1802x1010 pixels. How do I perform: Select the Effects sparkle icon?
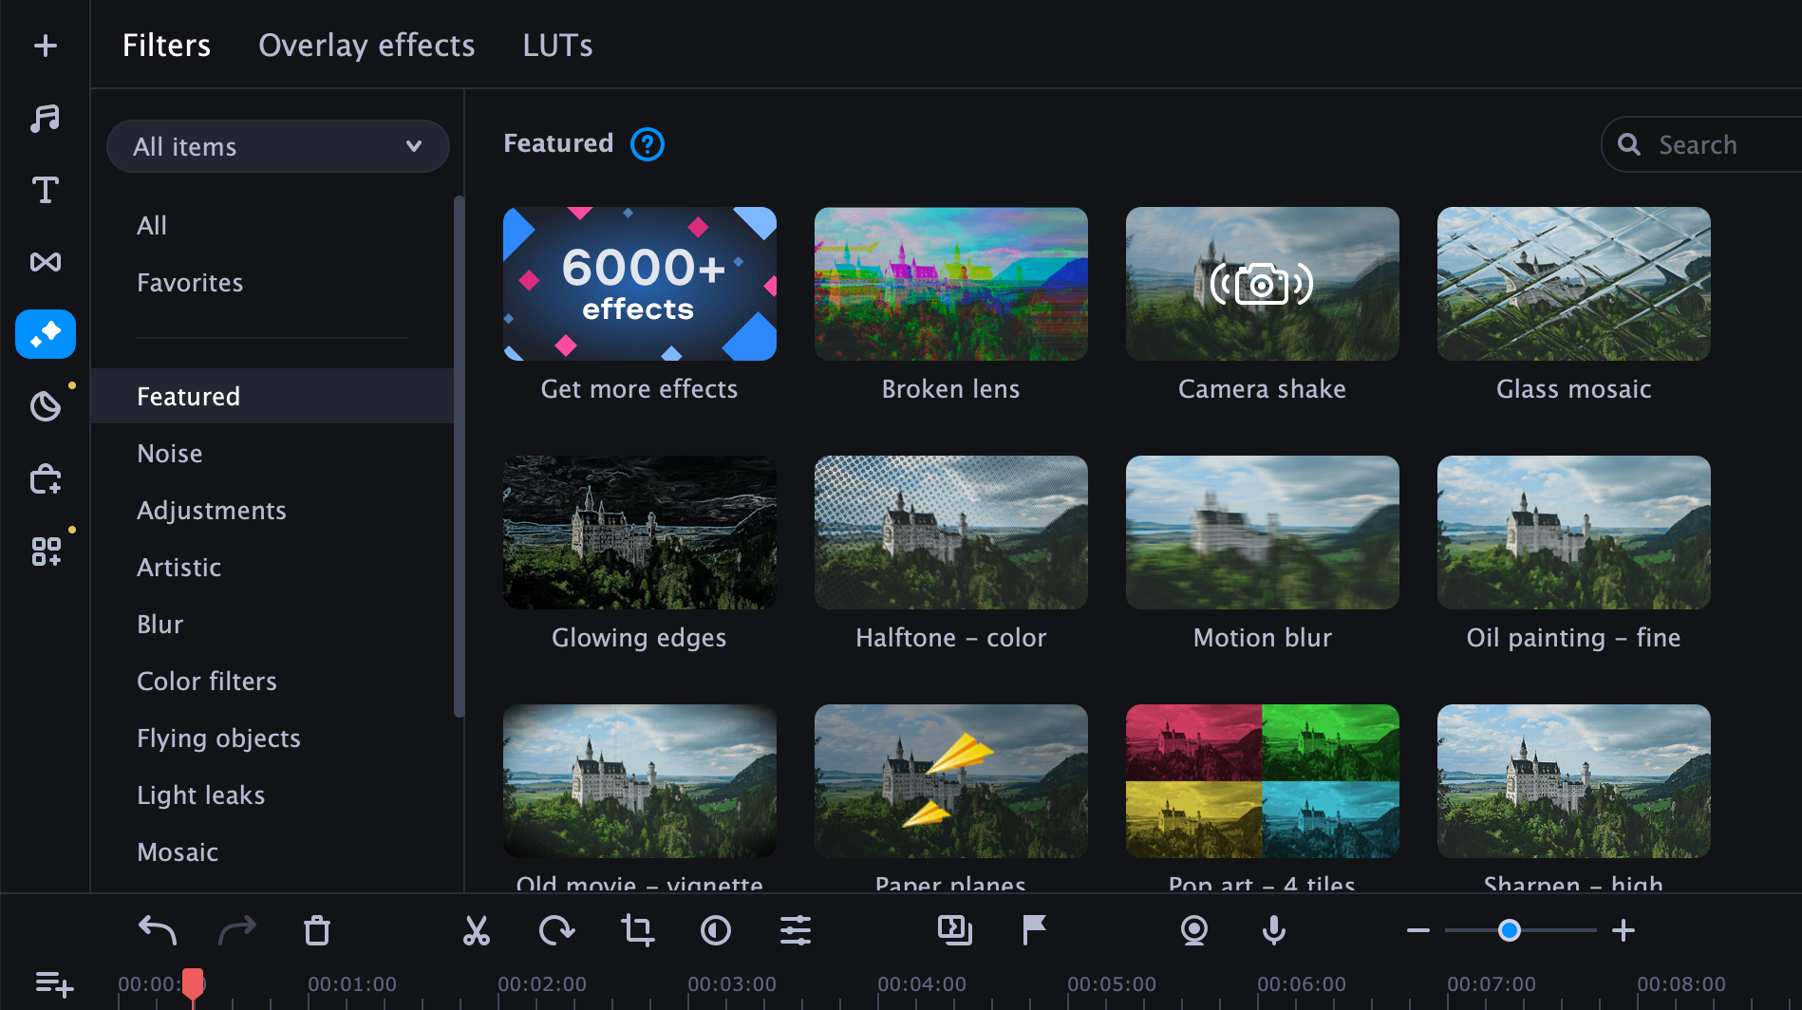pyautogui.click(x=46, y=334)
